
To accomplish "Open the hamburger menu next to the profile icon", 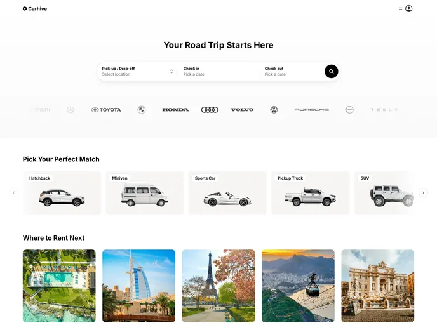I will (x=400, y=9).
